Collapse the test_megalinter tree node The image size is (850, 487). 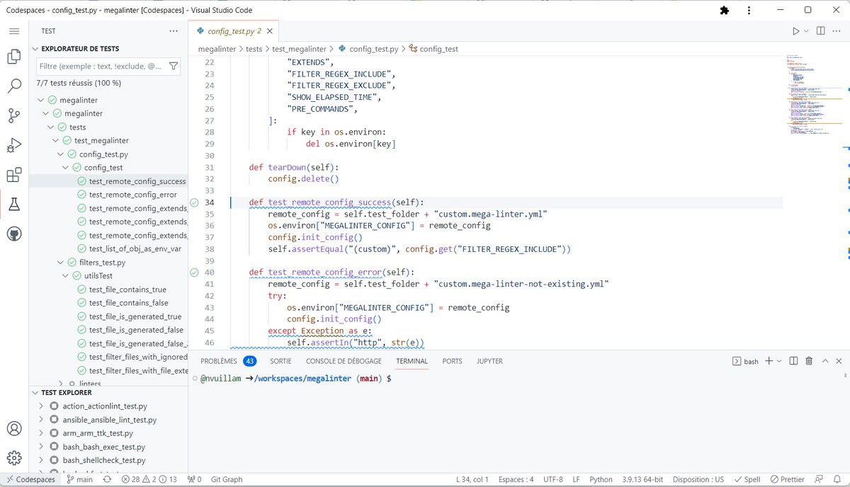(56, 140)
